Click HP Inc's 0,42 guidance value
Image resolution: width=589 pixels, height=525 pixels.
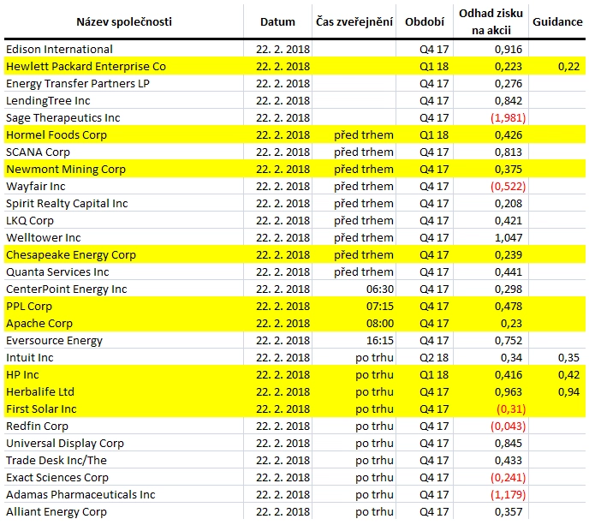(568, 375)
